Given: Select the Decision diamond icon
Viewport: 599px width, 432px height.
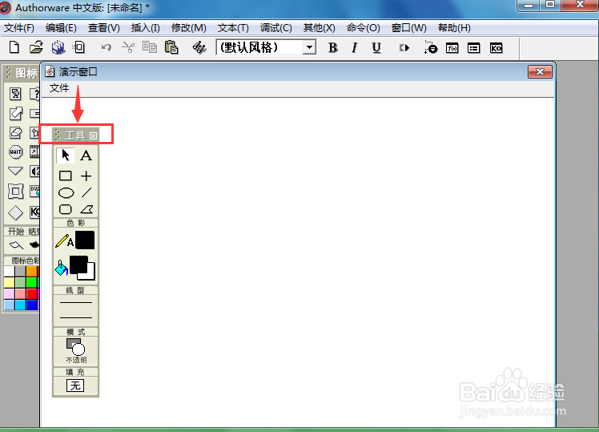Looking at the screenshot, I should click(x=16, y=213).
